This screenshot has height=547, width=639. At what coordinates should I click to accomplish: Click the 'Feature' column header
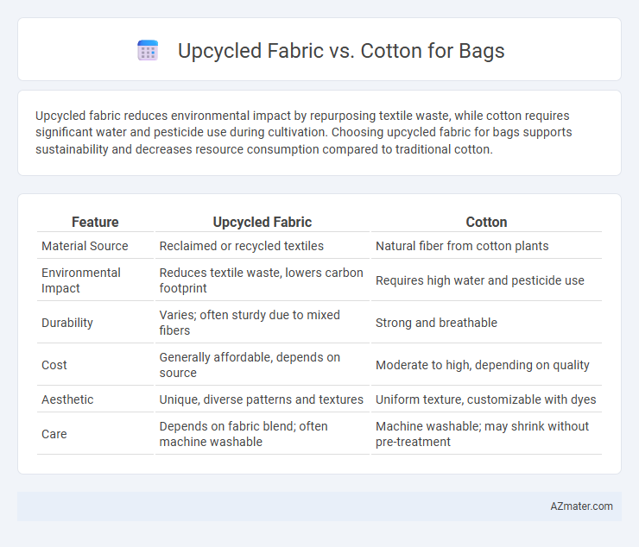click(95, 222)
